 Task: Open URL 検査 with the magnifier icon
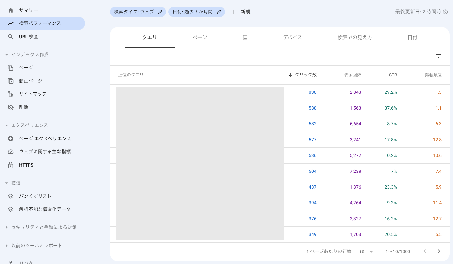point(10,36)
